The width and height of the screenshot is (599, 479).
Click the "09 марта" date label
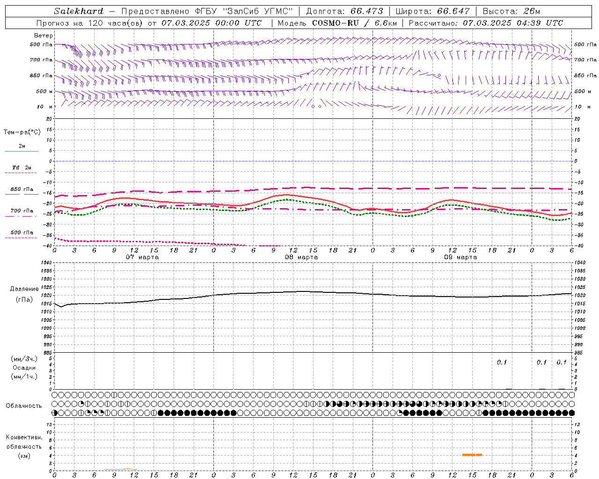pos(460,257)
